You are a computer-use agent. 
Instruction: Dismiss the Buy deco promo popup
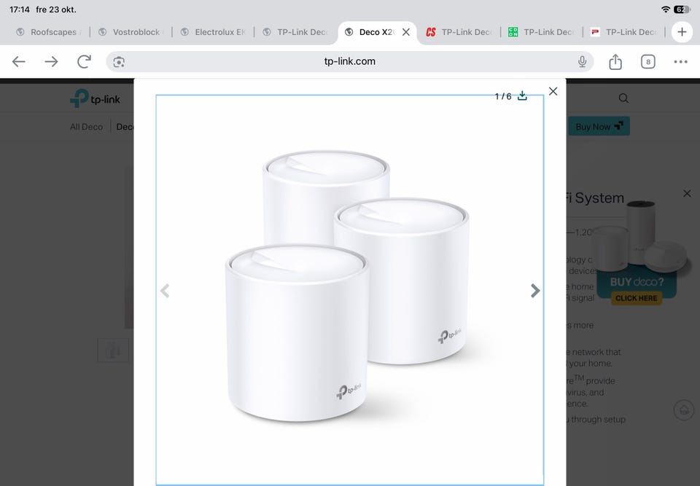pos(687,193)
